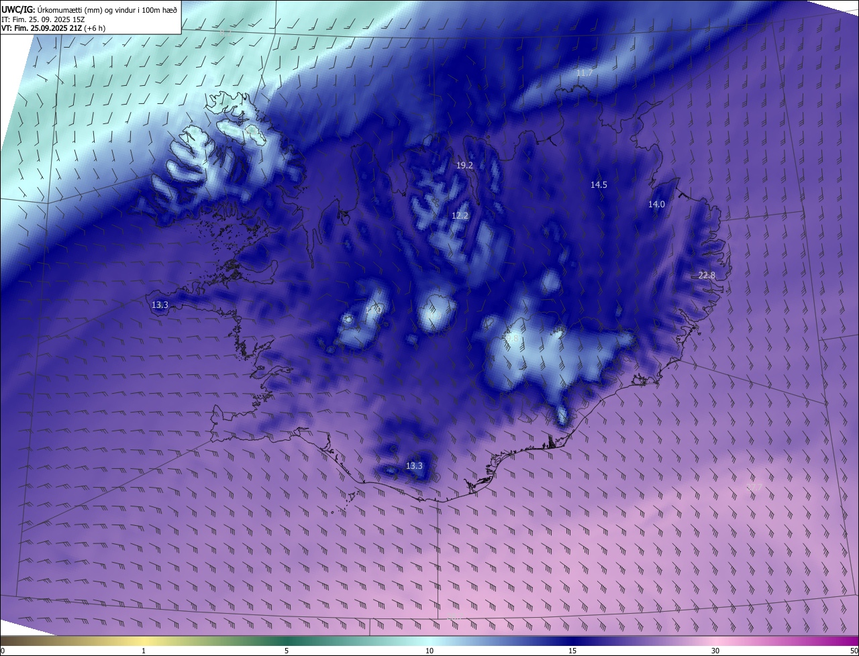Select the 15 tick on the colour scale

coord(572,651)
